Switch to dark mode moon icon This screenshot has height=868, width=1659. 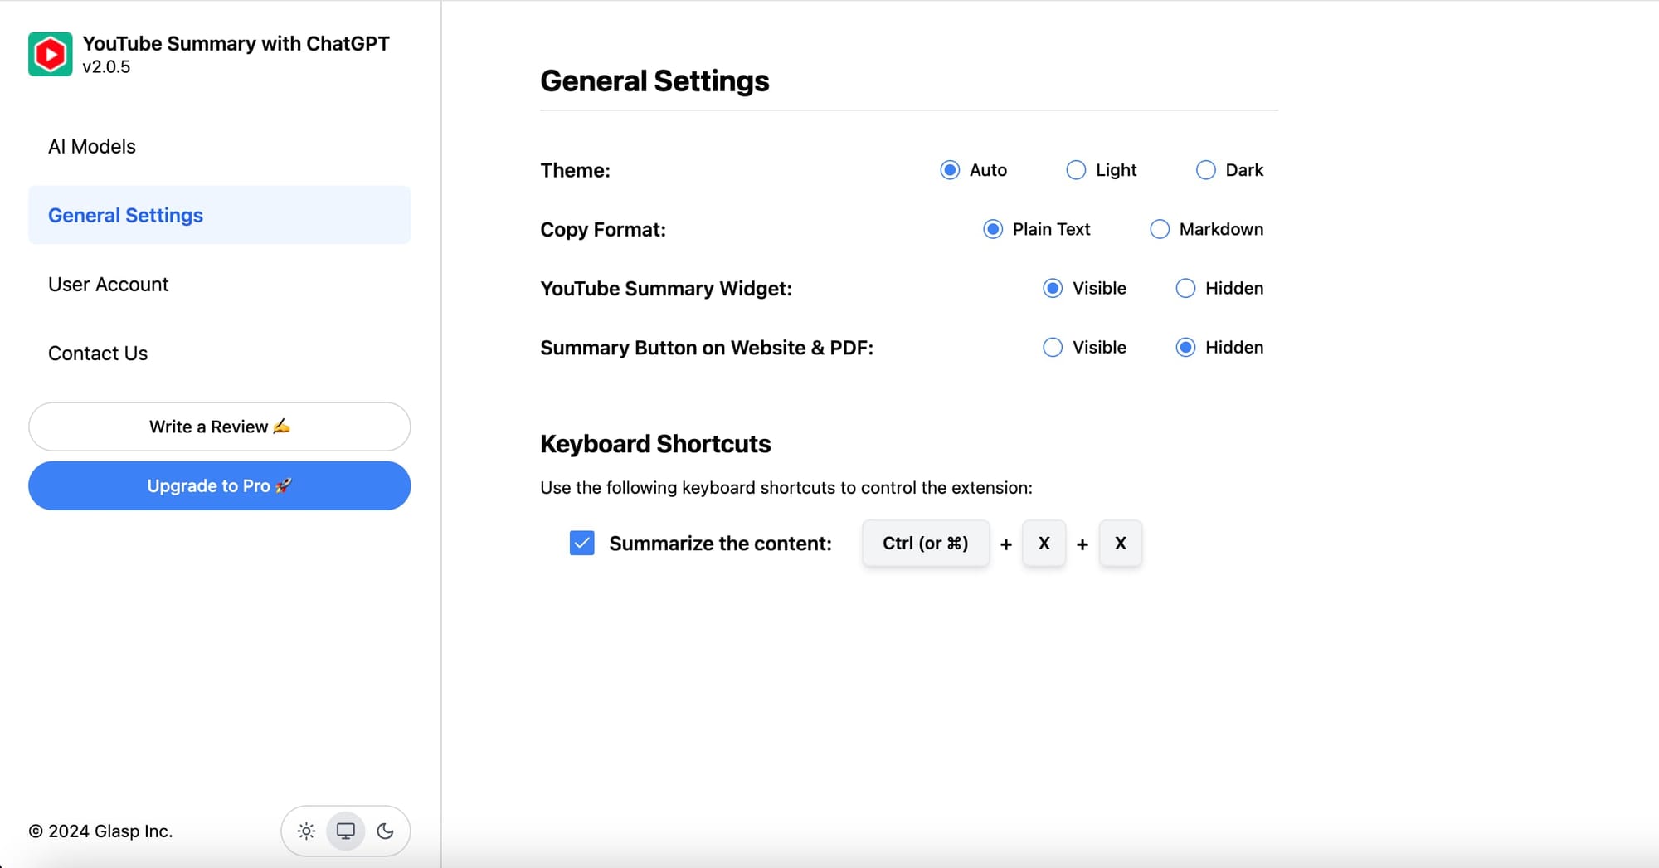pyautogui.click(x=385, y=831)
